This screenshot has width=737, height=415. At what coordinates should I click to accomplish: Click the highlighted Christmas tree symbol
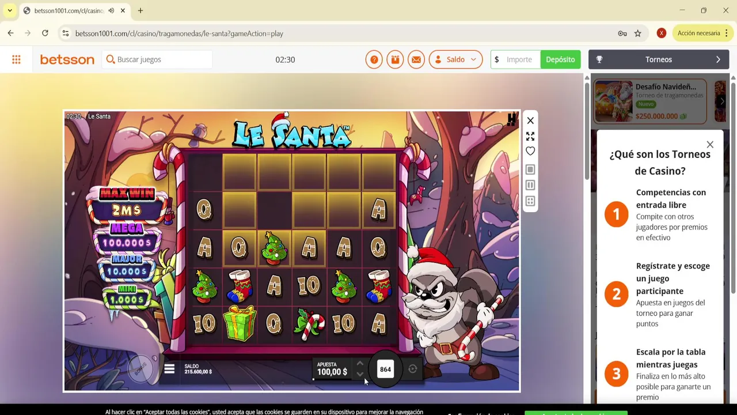[274, 248]
